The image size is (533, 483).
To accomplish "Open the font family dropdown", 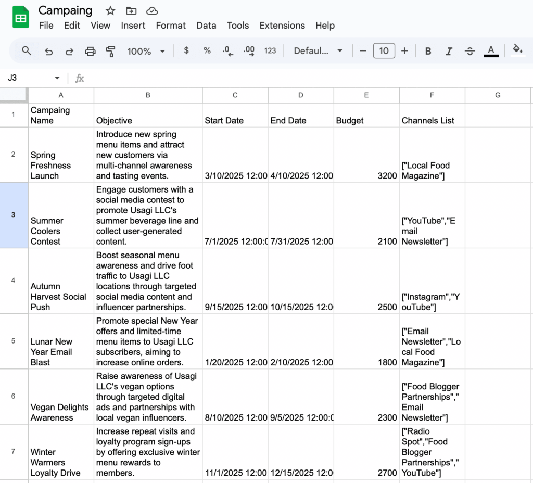I will tap(318, 51).
